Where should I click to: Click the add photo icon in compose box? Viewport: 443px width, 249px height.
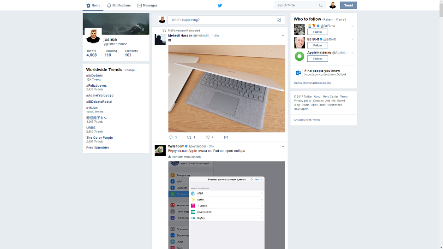point(279,20)
